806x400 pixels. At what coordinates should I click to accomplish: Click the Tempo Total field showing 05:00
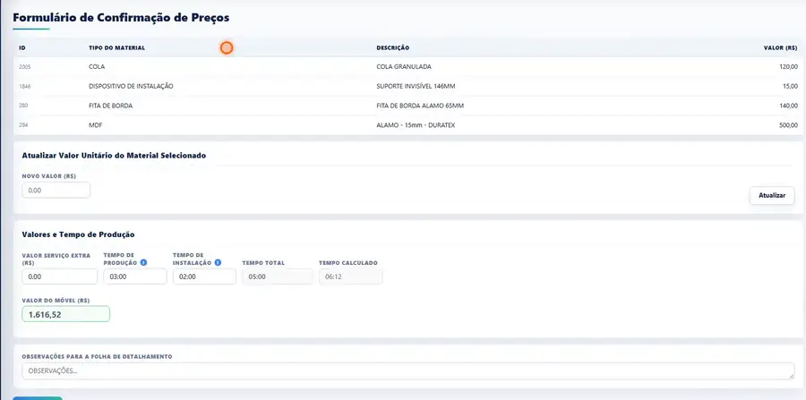278,277
